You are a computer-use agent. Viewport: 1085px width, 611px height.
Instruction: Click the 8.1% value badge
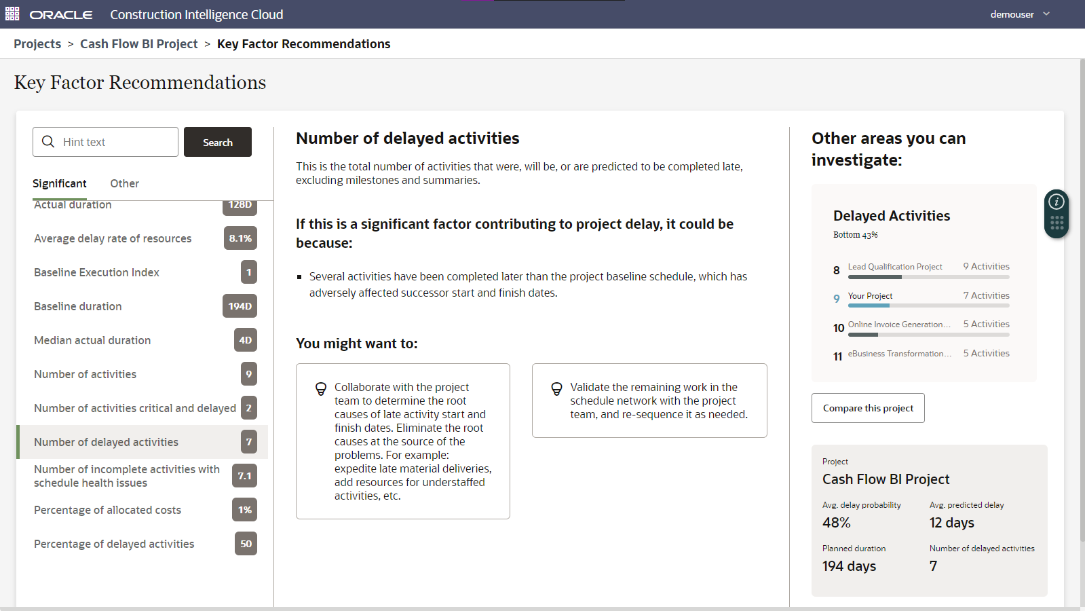click(x=240, y=238)
